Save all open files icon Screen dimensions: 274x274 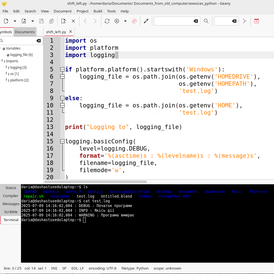tap(51, 21)
